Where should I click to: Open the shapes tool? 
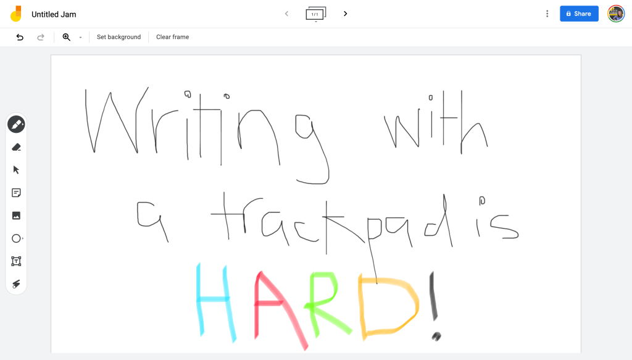click(x=15, y=238)
